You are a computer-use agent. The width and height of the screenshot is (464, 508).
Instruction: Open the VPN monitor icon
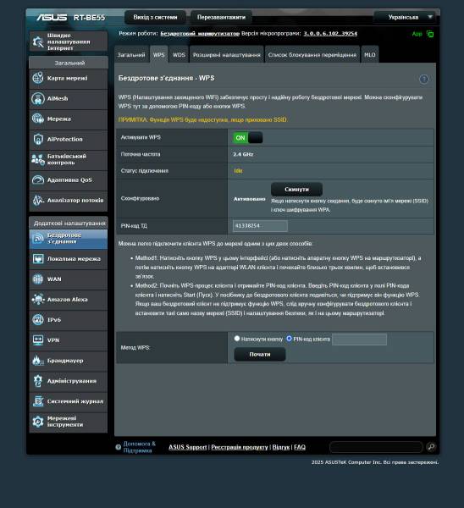point(38,340)
